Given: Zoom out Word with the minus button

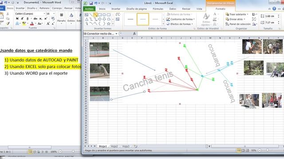Looking at the screenshot, I should [x=60, y=152].
